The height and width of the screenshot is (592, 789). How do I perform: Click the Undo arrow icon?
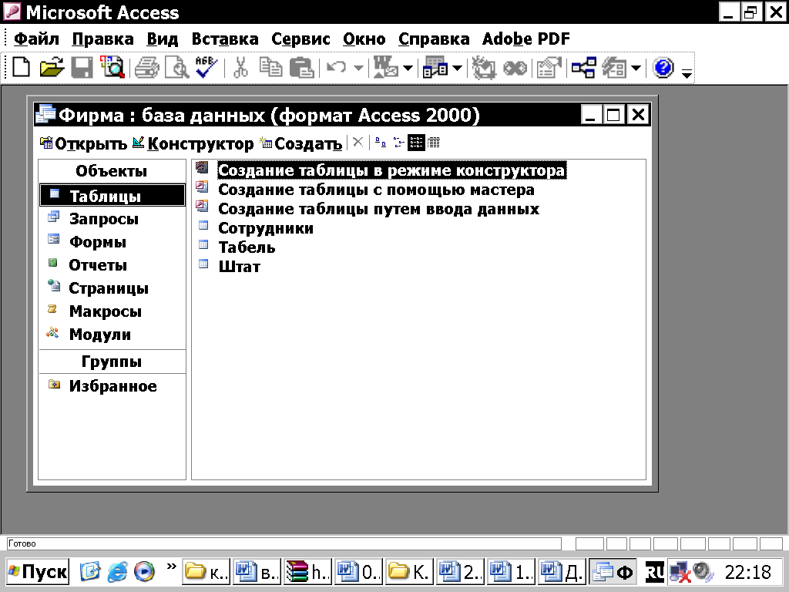coord(336,68)
